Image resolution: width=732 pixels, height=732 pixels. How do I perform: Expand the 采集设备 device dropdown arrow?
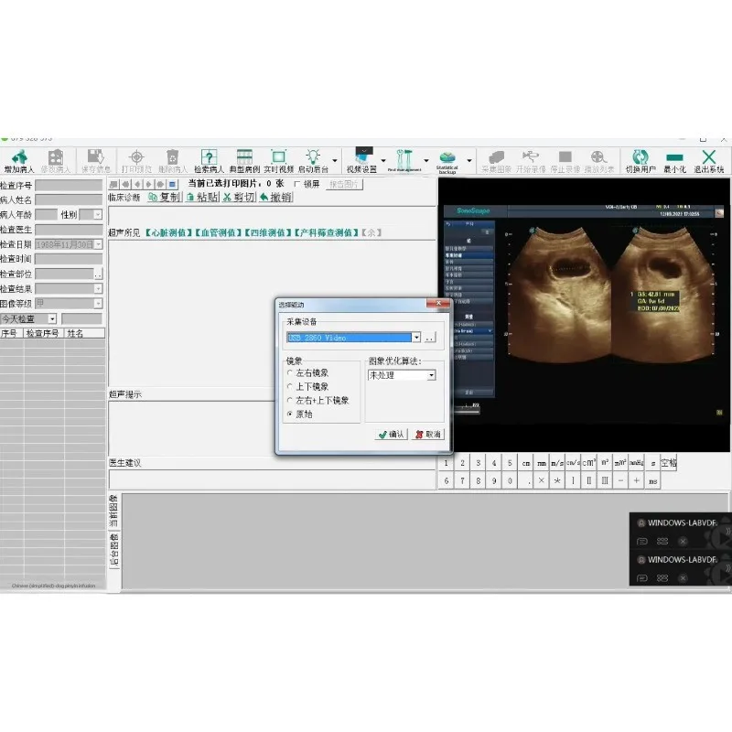click(x=416, y=337)
